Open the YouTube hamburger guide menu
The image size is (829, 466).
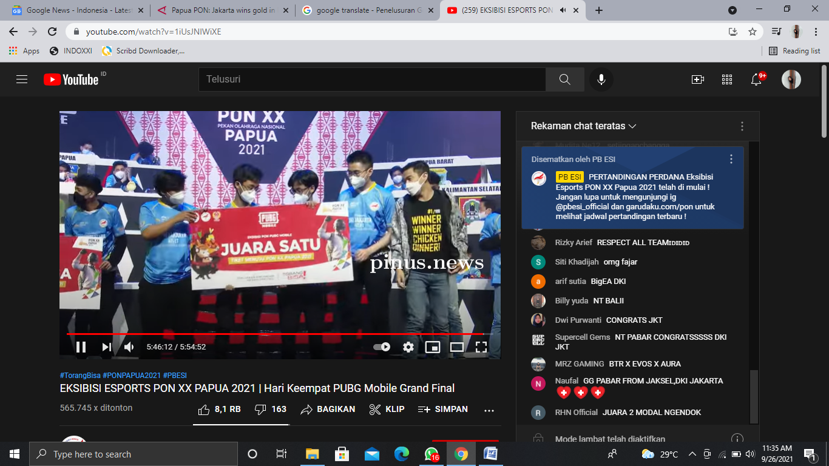point(22,79)
